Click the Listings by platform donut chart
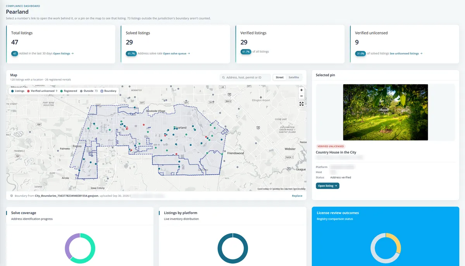This screenshot has width=465, height=266. (x=232, y=248)
